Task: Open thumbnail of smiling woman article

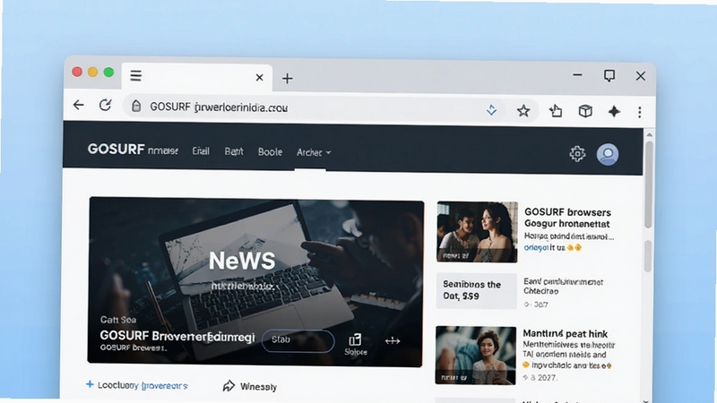Action: 476,355
